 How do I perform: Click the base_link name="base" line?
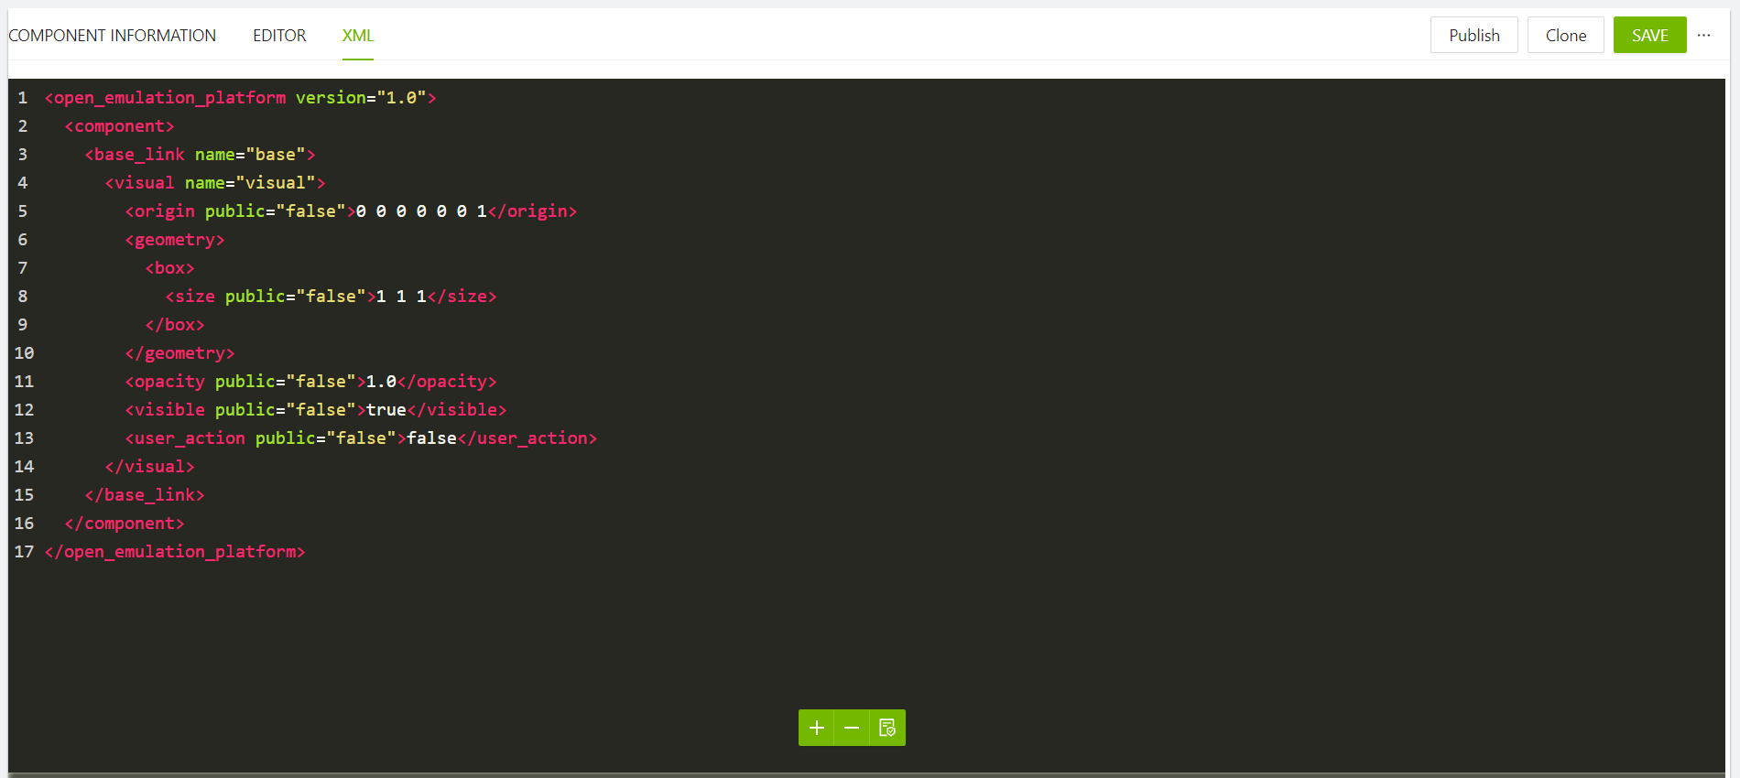click(200, 154)
